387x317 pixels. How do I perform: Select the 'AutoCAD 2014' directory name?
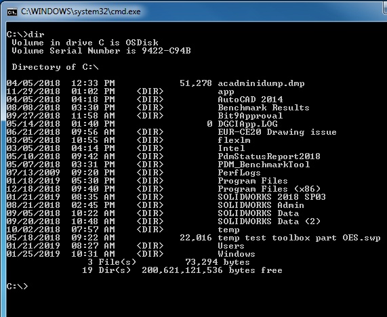pos(250,100)
